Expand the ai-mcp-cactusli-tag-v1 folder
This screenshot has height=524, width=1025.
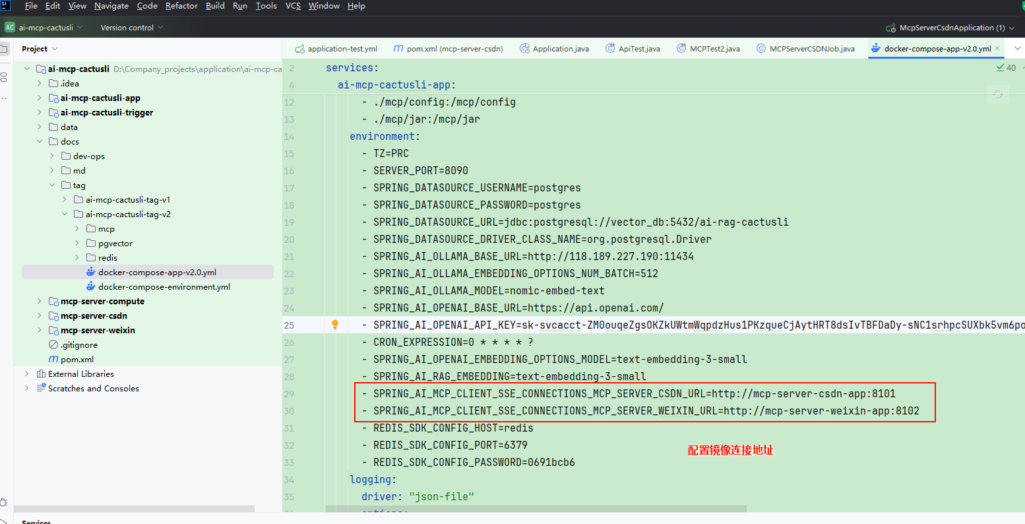[x=65, y=199]
